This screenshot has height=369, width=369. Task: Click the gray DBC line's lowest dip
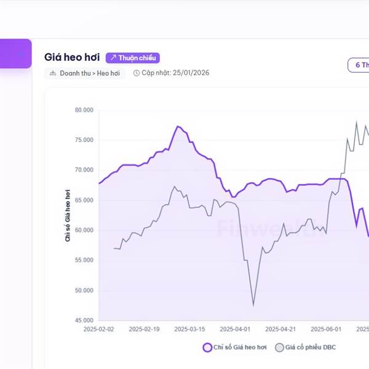(253, 305)
